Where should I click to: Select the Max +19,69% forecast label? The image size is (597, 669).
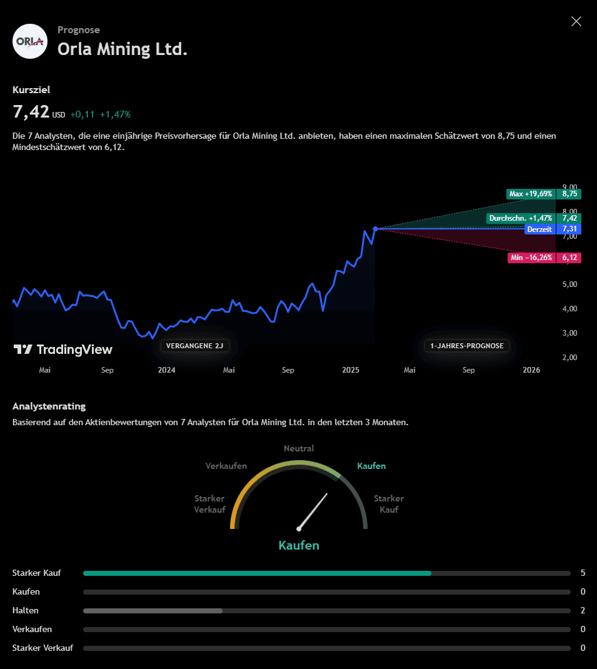(531, 194)
